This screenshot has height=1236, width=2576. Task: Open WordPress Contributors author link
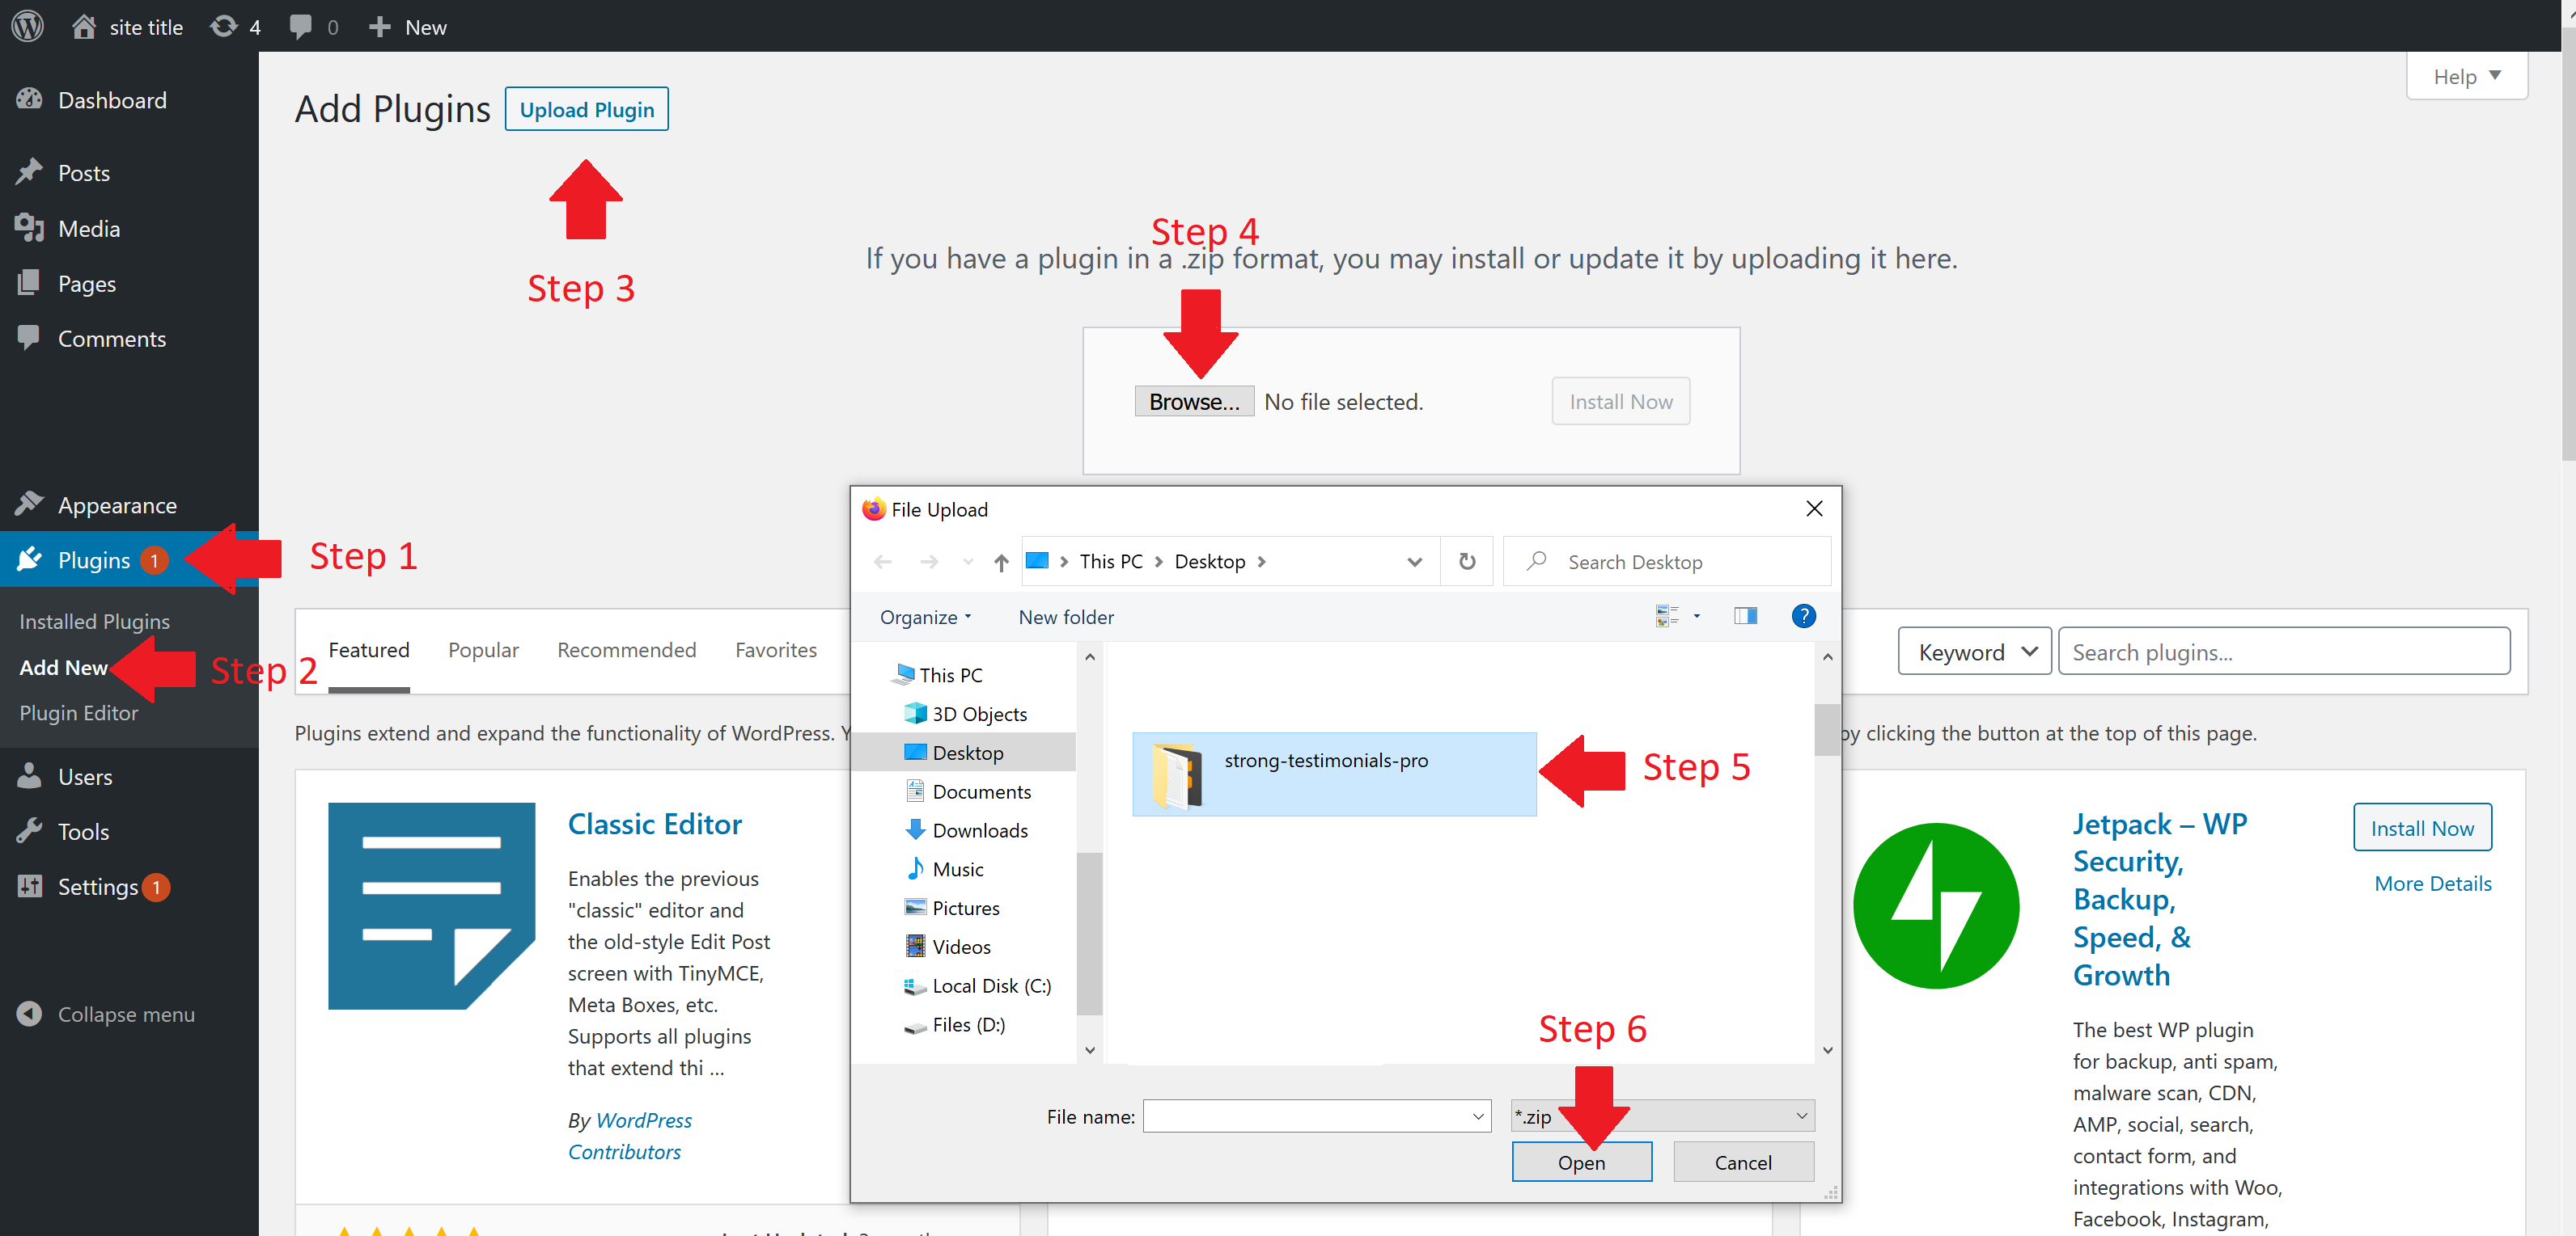(630, 1136)
